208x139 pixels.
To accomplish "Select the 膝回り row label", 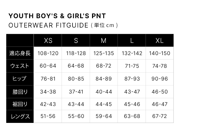I will pos(20,92).
